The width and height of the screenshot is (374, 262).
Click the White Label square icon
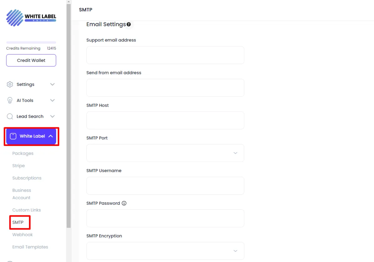click(x=13, y=136)
